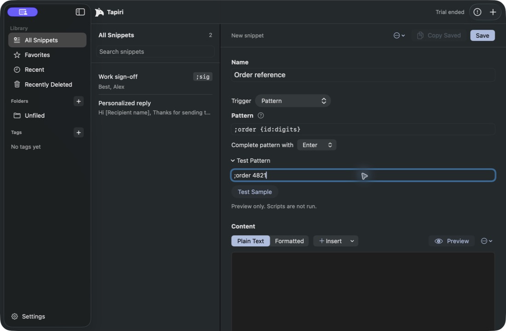506x331 pixels.
Task: Click into the Content text area
Action: [x=363, y=291]
